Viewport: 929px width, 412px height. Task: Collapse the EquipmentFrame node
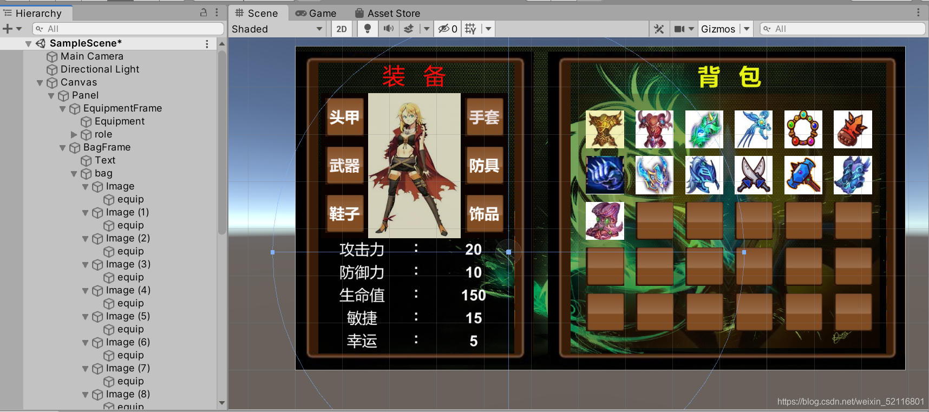point(62,108)
